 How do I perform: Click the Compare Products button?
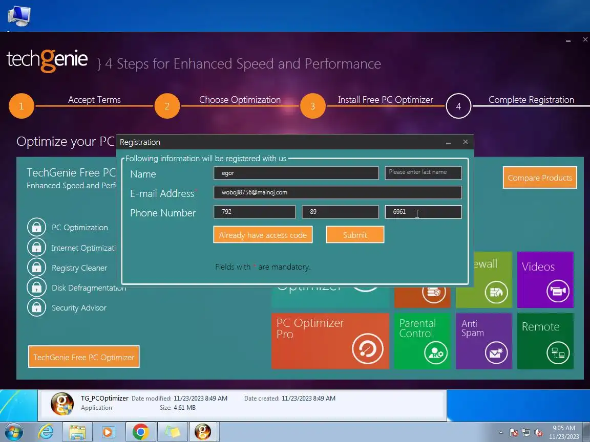[540, 178]
